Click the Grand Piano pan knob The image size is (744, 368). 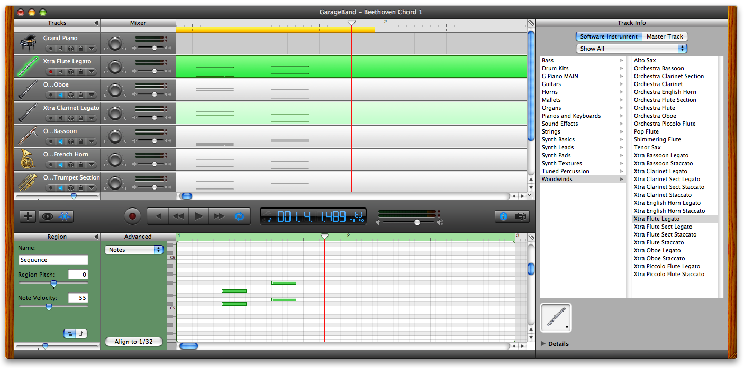pos(115,43)
